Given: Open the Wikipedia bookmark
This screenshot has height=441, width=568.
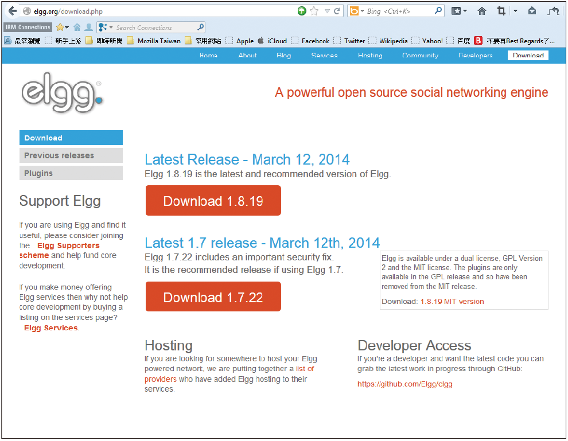Looking at the screenshot, I should (x=388, y=41).
